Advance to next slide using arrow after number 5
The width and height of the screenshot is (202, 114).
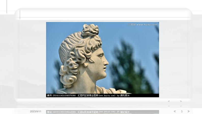point(189,111)
